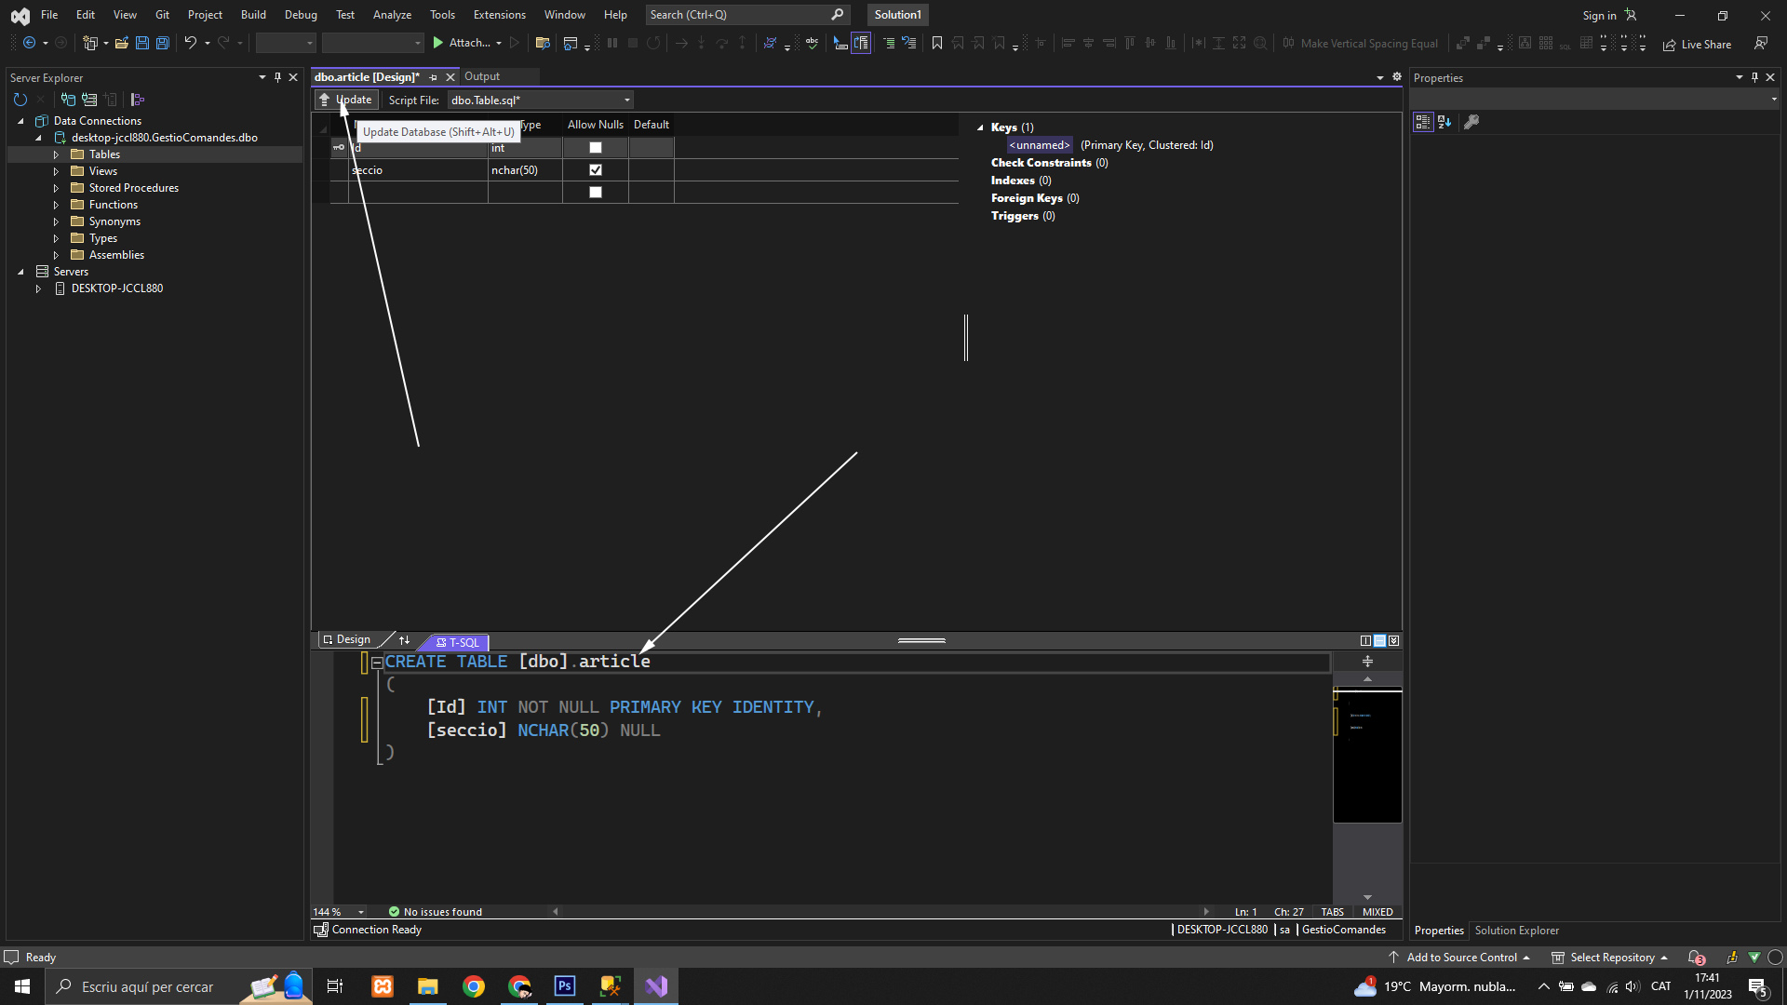Click Connect to Database icon

tap(68, 100)
